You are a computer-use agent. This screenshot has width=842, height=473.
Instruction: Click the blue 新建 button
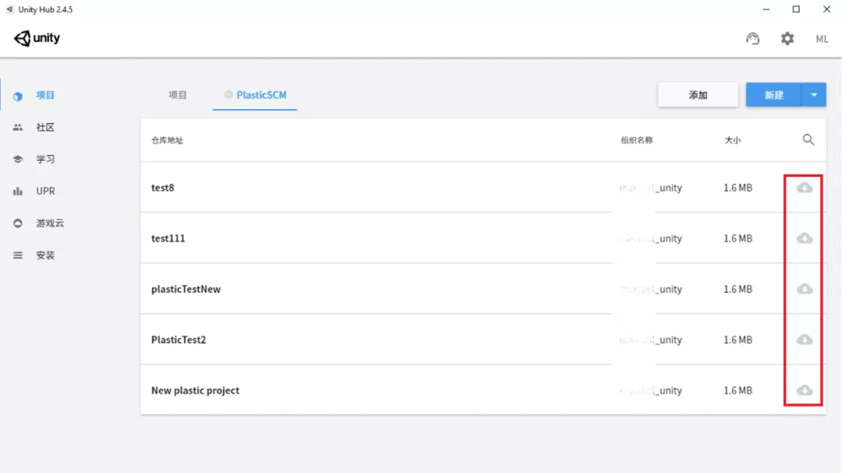pos(773,95)
